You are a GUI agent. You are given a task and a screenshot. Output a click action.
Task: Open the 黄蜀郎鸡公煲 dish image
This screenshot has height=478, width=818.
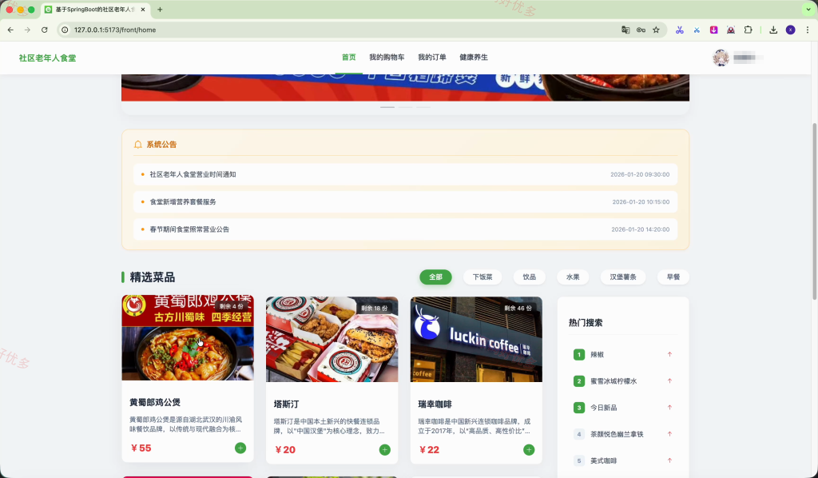(x=188, y=337)
